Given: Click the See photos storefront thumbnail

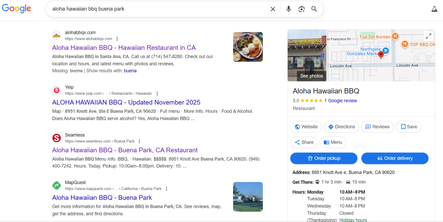Looking at the screenshot, I should [307, 55].
